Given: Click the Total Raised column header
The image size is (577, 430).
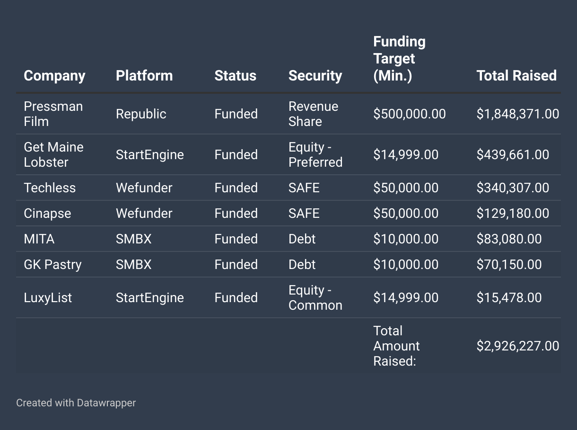Looking at the screenshot, I should click(x=516, y=76).
